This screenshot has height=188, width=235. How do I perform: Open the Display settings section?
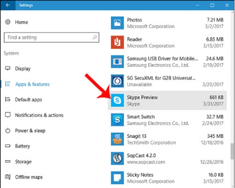pyautogui.click(x=23, y=68)
